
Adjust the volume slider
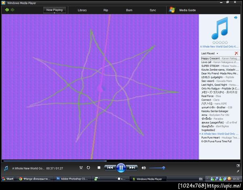(157, 168)
